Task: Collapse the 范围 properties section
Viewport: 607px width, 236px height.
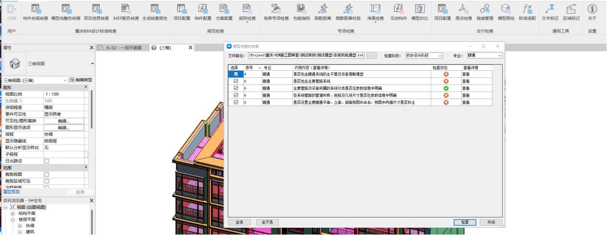Action: click(86, 168)
